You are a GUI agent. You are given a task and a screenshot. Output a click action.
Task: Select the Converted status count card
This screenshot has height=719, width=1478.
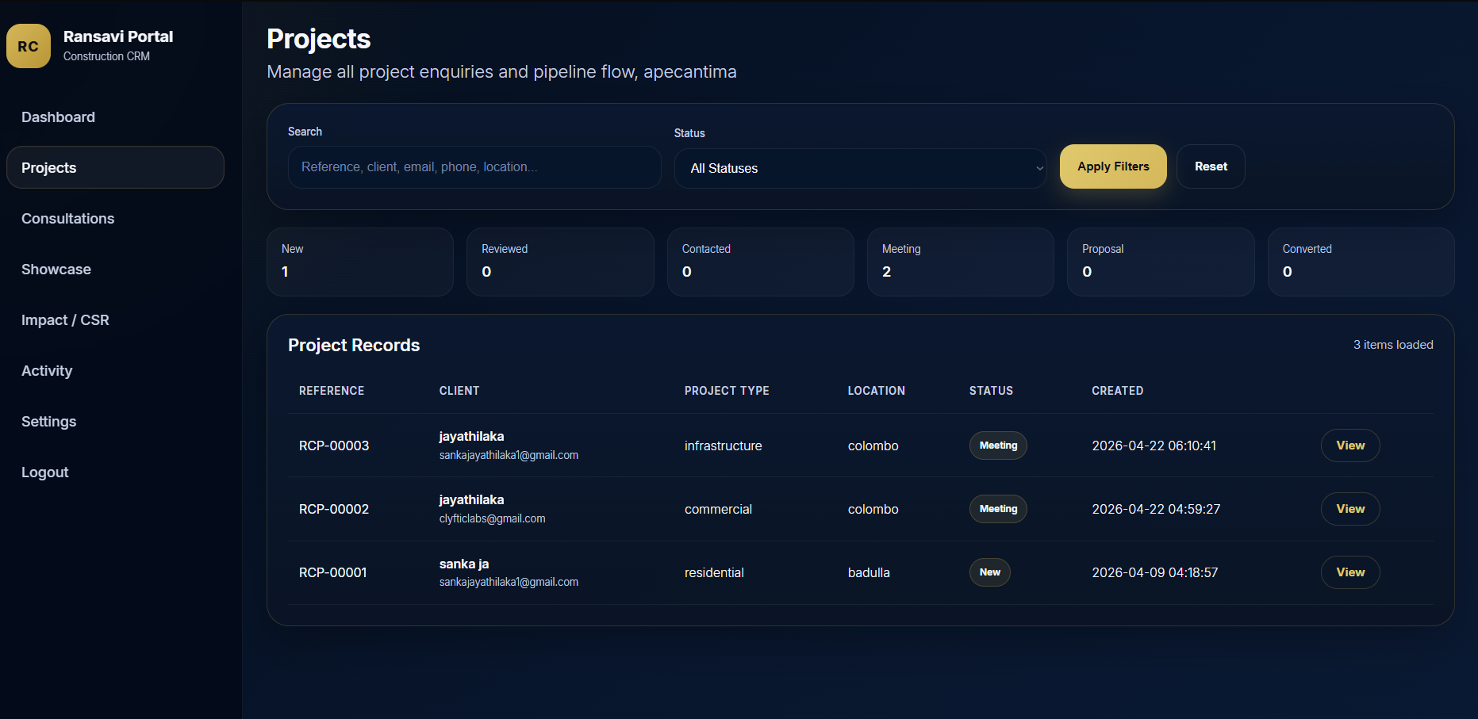[1361, 262]
